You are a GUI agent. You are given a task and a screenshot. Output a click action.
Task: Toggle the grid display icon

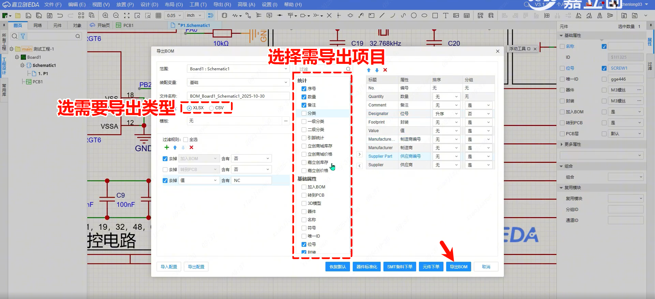158,15
